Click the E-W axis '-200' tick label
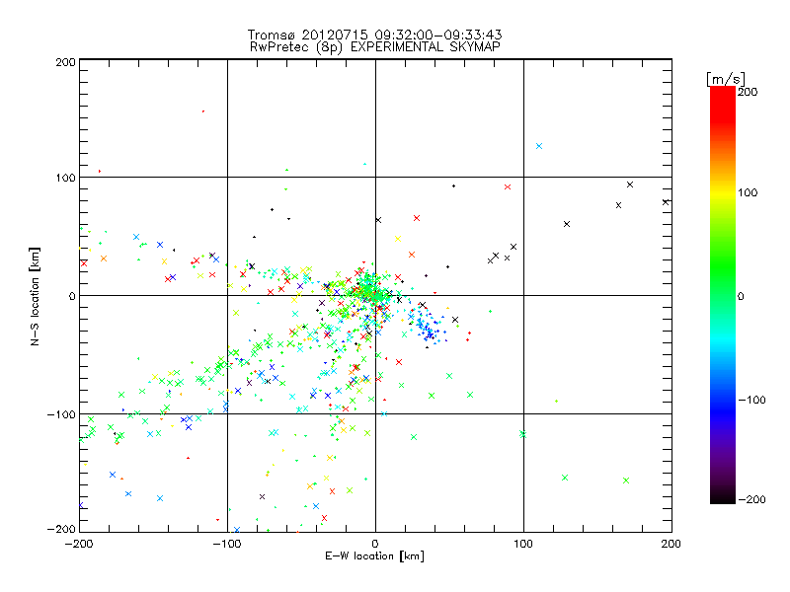Image resolution: width=790 pixels, height=592 pixels. click(x=79, y=544)
